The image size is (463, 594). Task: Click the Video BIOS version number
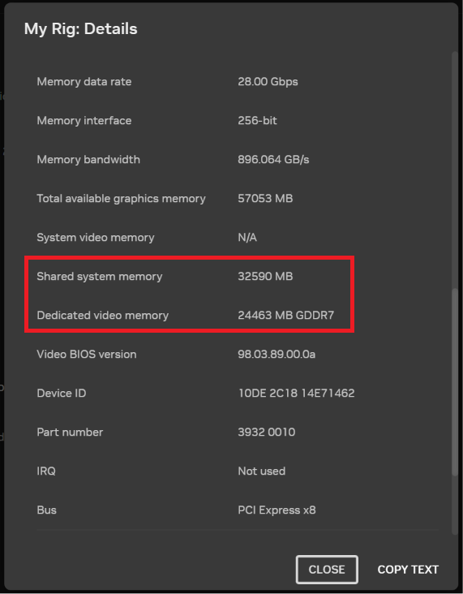click(x=277, y=354)
